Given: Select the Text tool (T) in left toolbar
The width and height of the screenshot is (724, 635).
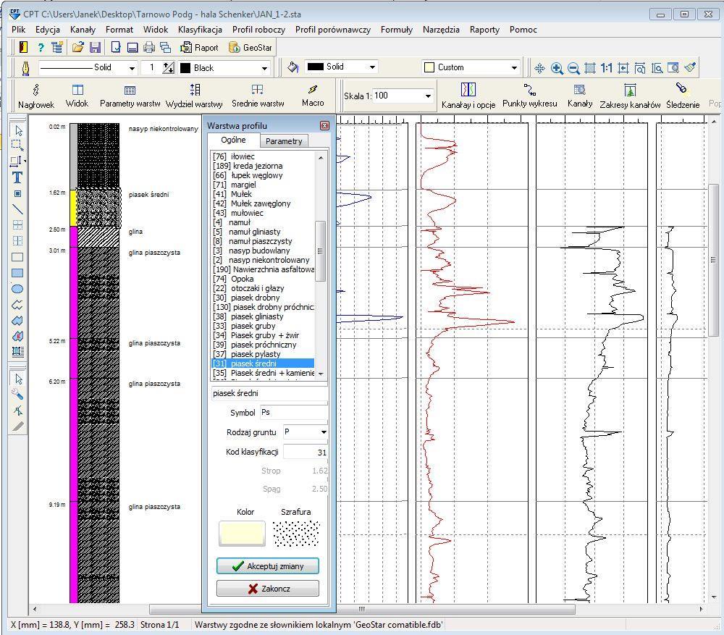Looking at the screenshot, I should 17,177.
